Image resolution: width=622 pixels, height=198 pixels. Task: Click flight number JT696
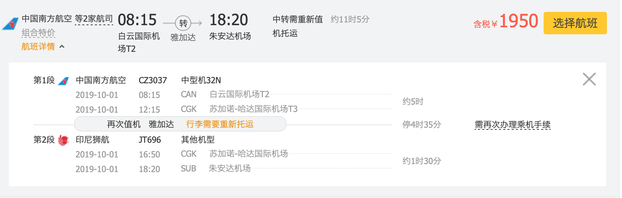coord(150,140)
